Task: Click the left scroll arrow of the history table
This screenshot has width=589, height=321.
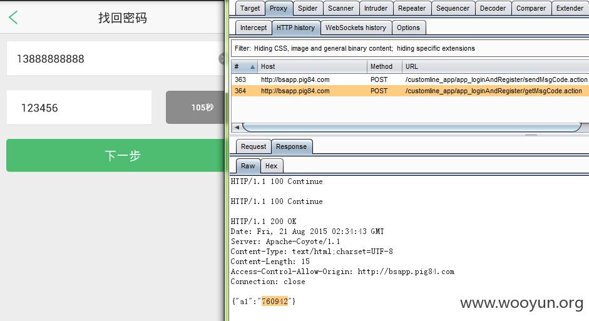Action: [x=237, y=127]
